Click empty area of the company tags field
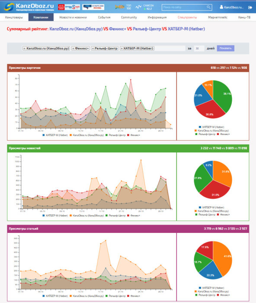This screenshot has width=256, height=303. [170, 48]
